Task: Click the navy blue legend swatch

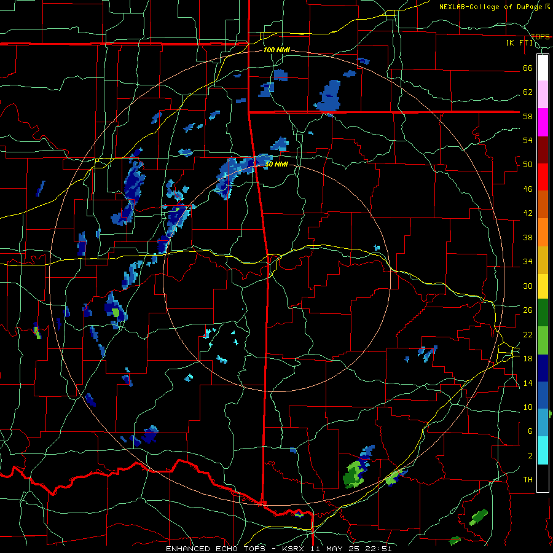Action: coord(543,368)
